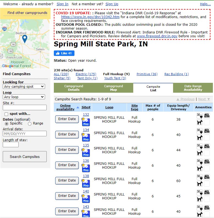Filter sites by ALL (230)
The image size is (214, 218).
click(x=61, y=74)
